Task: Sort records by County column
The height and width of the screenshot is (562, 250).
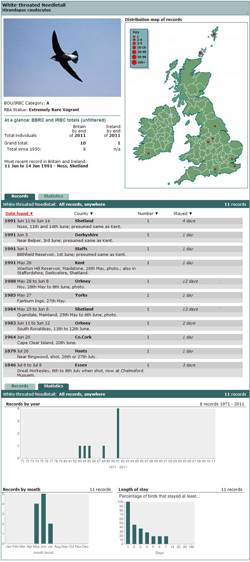Action: tap(83, 214)
